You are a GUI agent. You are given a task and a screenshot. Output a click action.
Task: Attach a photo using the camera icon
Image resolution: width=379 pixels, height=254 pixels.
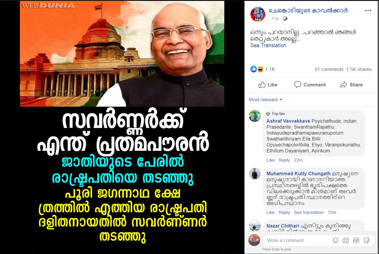[x=346, y=240]
